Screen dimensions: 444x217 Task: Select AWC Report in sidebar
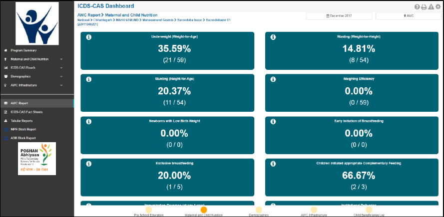tap(37, 103)
